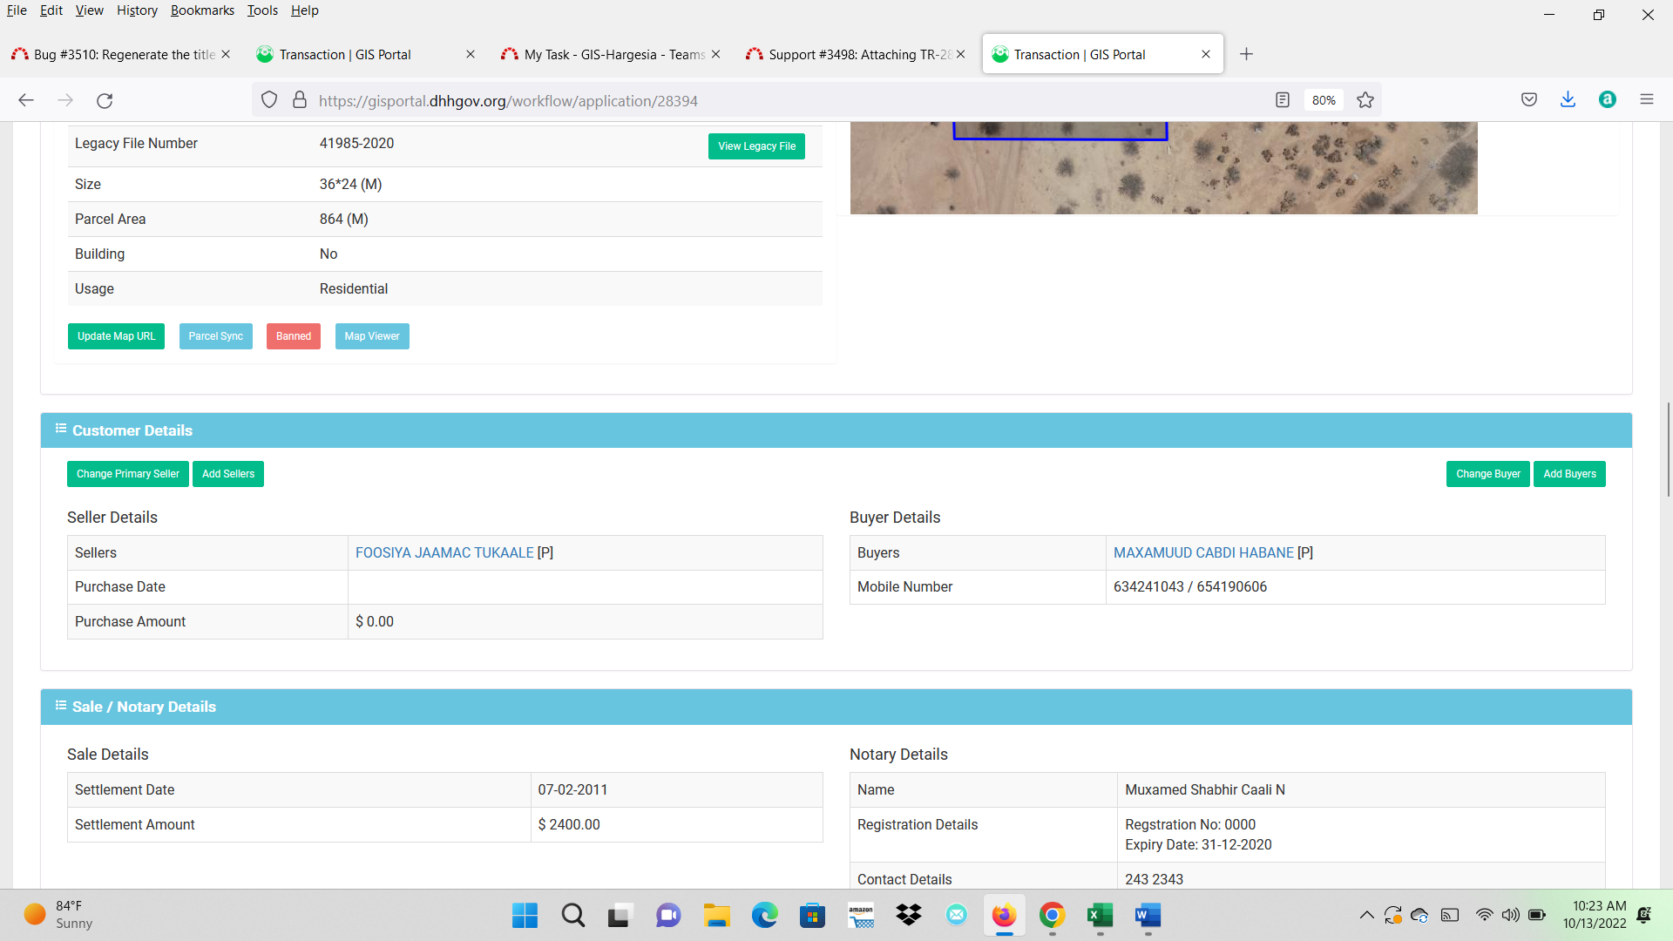Open the Amazon taskbar icon
The height and width of the screenshot is (941, 1673).
tap(861, 915)
